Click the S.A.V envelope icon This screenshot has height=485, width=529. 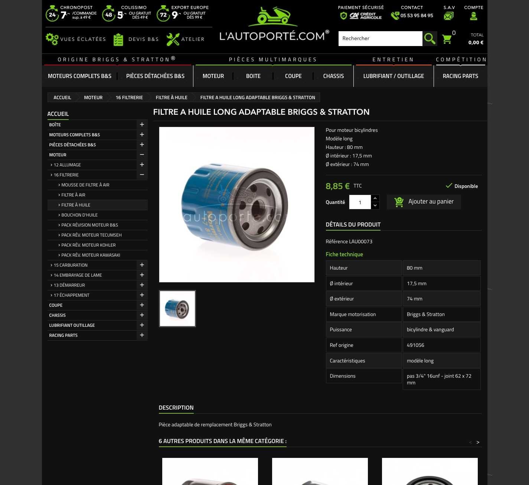coord(448,16)
